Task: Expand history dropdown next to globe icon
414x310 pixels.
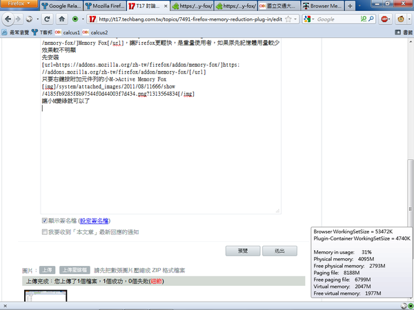Action: (37, 19)
